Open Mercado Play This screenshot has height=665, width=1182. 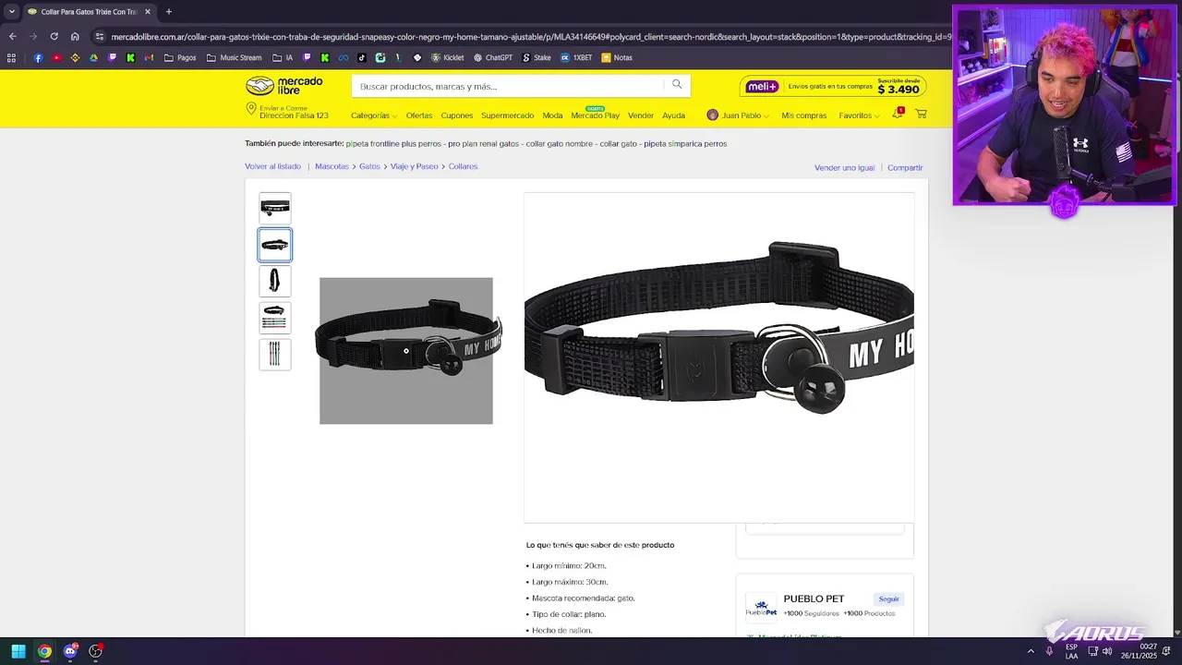[595, 115]
